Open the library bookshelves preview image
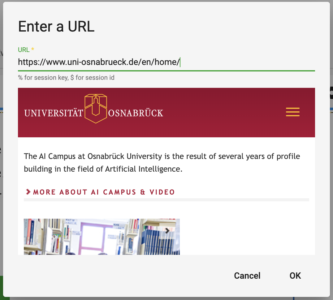 [x=102, y=237]
